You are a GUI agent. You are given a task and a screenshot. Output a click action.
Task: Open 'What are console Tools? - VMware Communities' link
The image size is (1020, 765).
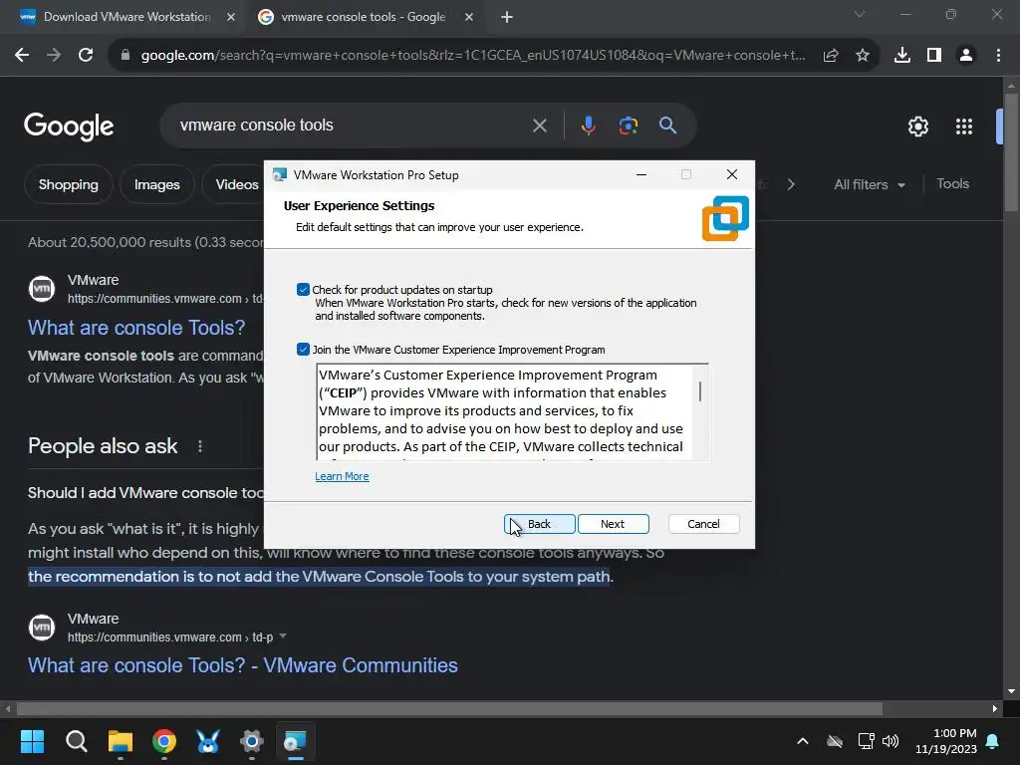243,665
